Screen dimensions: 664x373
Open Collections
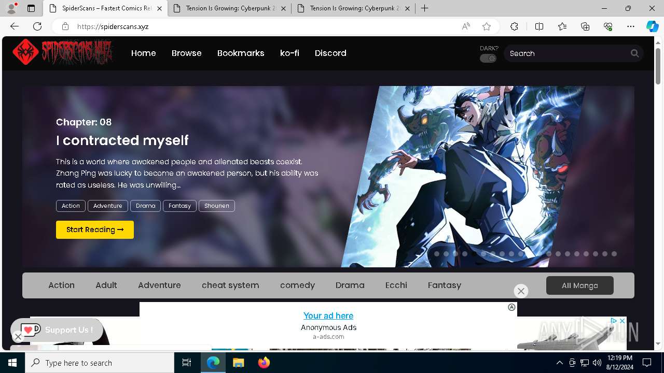pos(585,26)
